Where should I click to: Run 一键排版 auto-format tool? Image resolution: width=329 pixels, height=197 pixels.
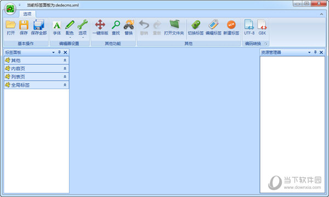pos(100,27)
